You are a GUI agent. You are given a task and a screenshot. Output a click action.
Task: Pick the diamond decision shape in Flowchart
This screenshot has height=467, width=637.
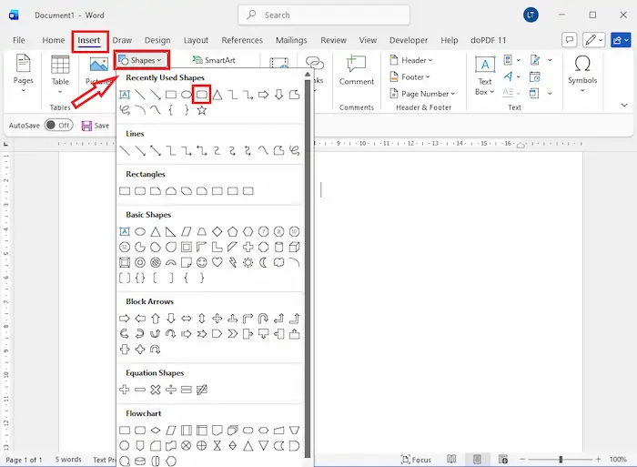156,430
